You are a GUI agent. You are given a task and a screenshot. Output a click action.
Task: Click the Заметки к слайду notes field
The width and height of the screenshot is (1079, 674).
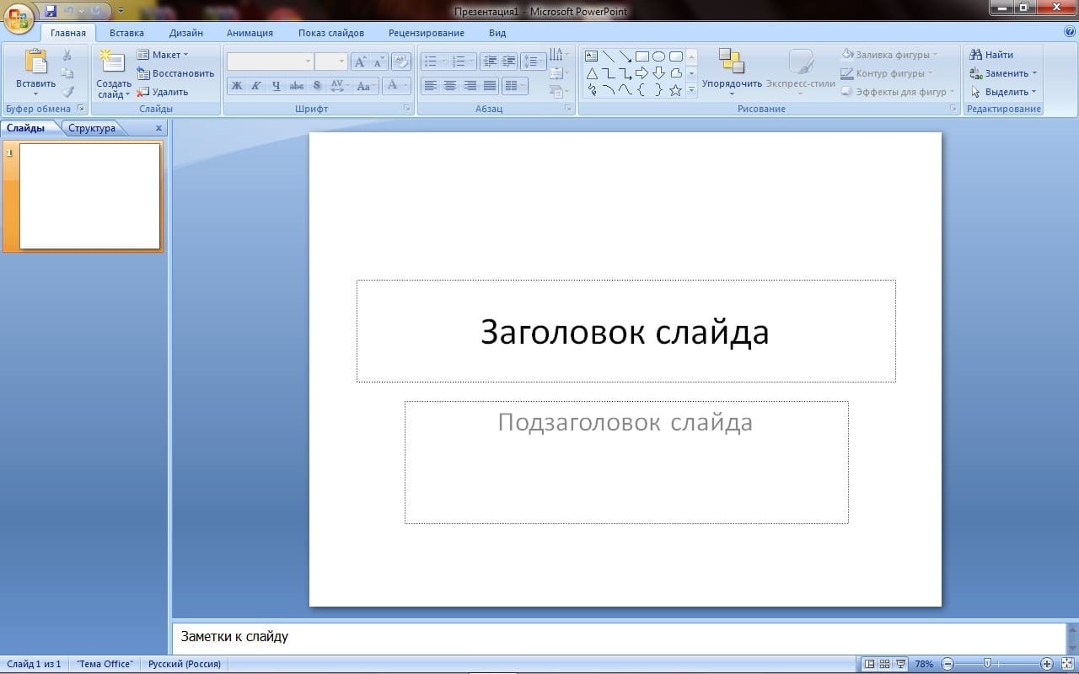pyautogui.click(x=619, y=637)
